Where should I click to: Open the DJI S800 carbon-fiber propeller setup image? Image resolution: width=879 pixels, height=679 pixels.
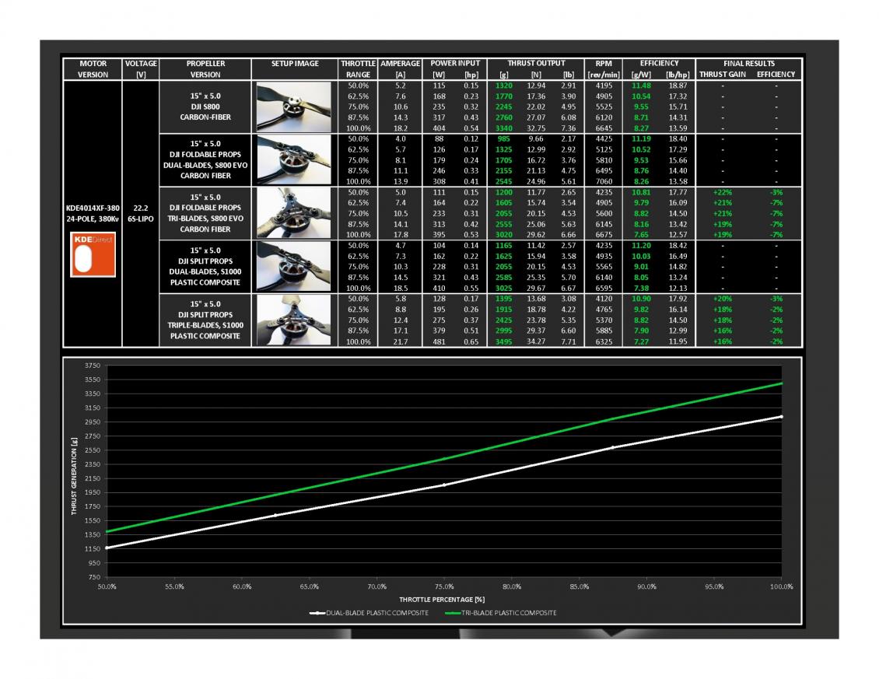coord(294,107)
